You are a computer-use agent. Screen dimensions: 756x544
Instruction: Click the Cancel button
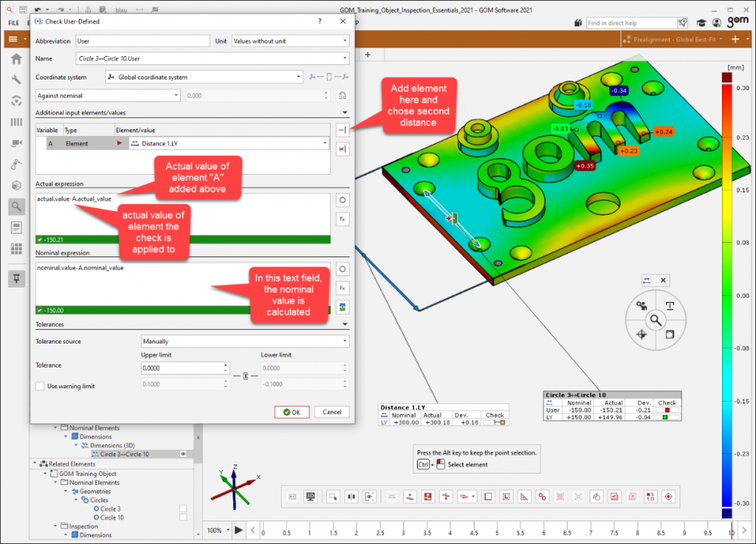[x=332, y=412]
